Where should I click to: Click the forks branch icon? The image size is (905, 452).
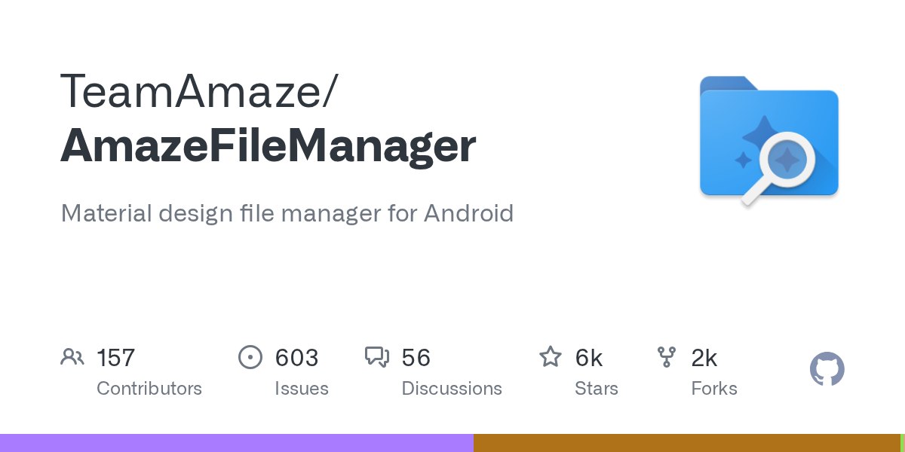pyautogui.click(x=667, y=357)
